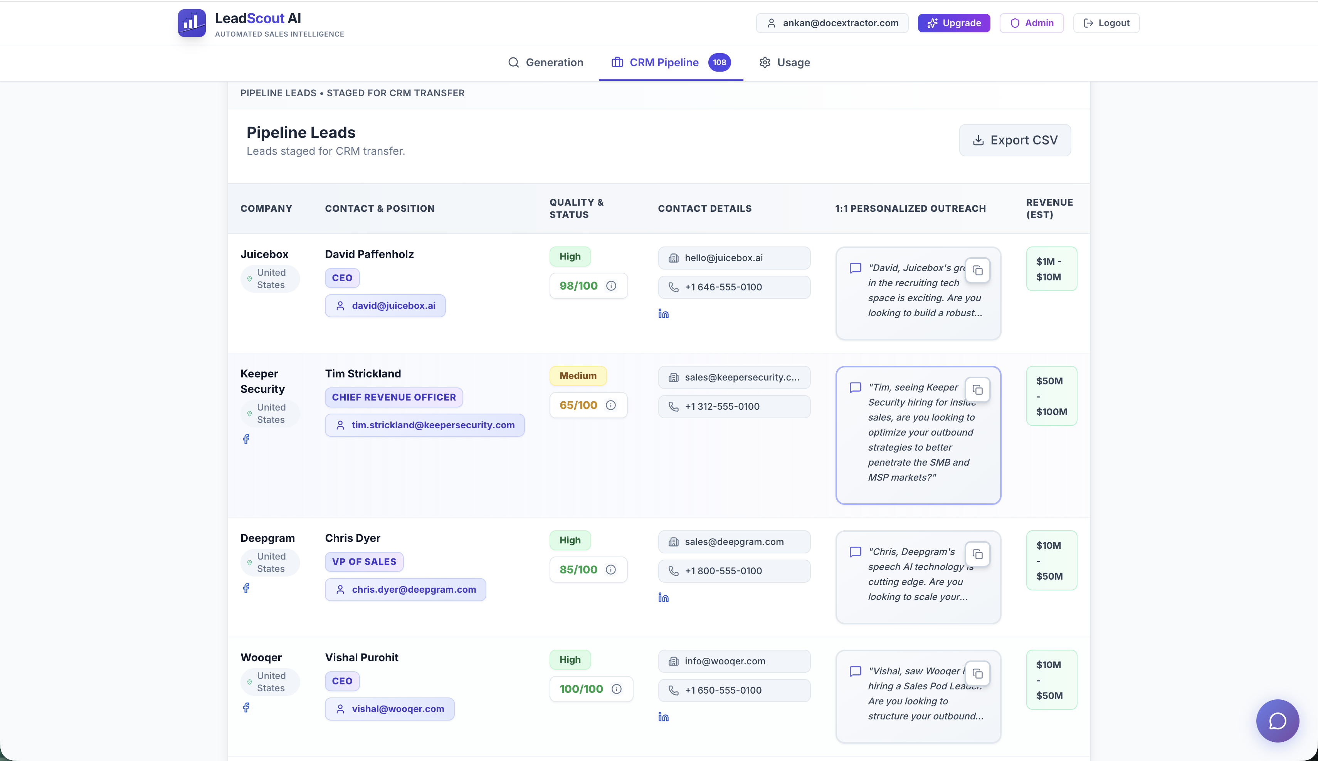Click info icon next to 100/100 score
The height and width of the screenshot is (761, 1318).
click(x=617, y=688)
